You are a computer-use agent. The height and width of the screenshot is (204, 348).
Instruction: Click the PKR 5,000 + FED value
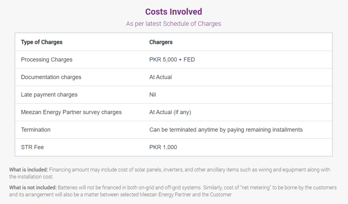(172, 60)
